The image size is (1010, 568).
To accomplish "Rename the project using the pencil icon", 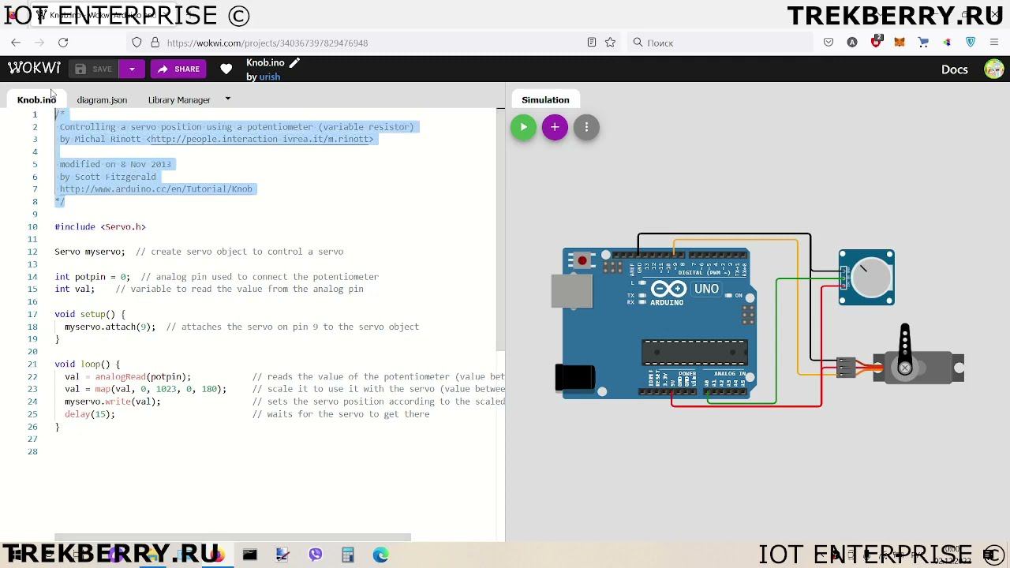I will [294, 62].
